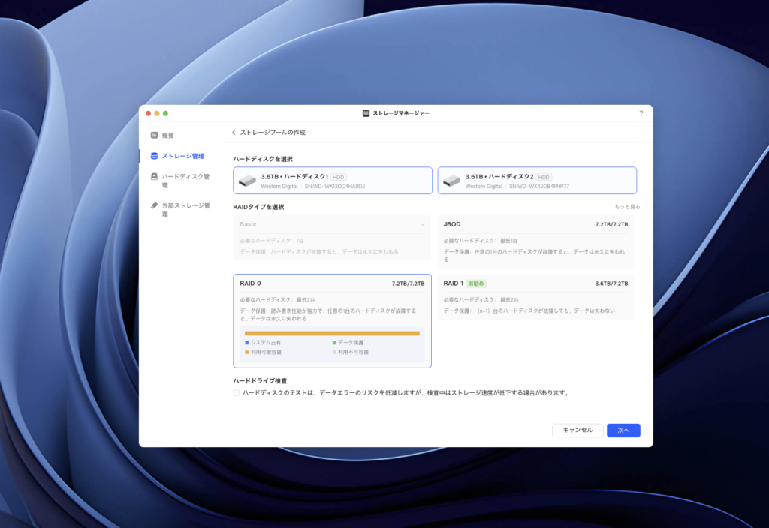769x528 pixels.
Task: Enable the ハードドライブ検査 disk test checkbox
Action: 237,392
